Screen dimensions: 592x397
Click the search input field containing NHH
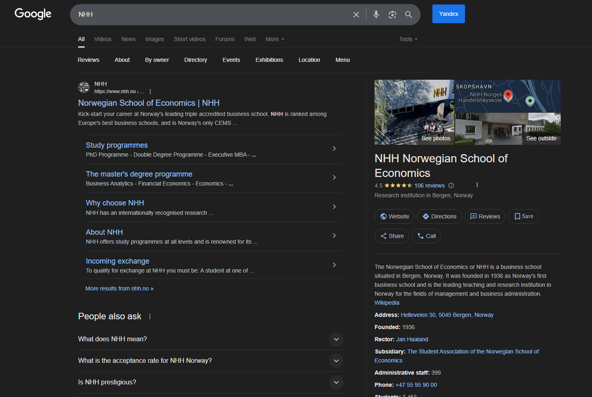click(212, 15)
